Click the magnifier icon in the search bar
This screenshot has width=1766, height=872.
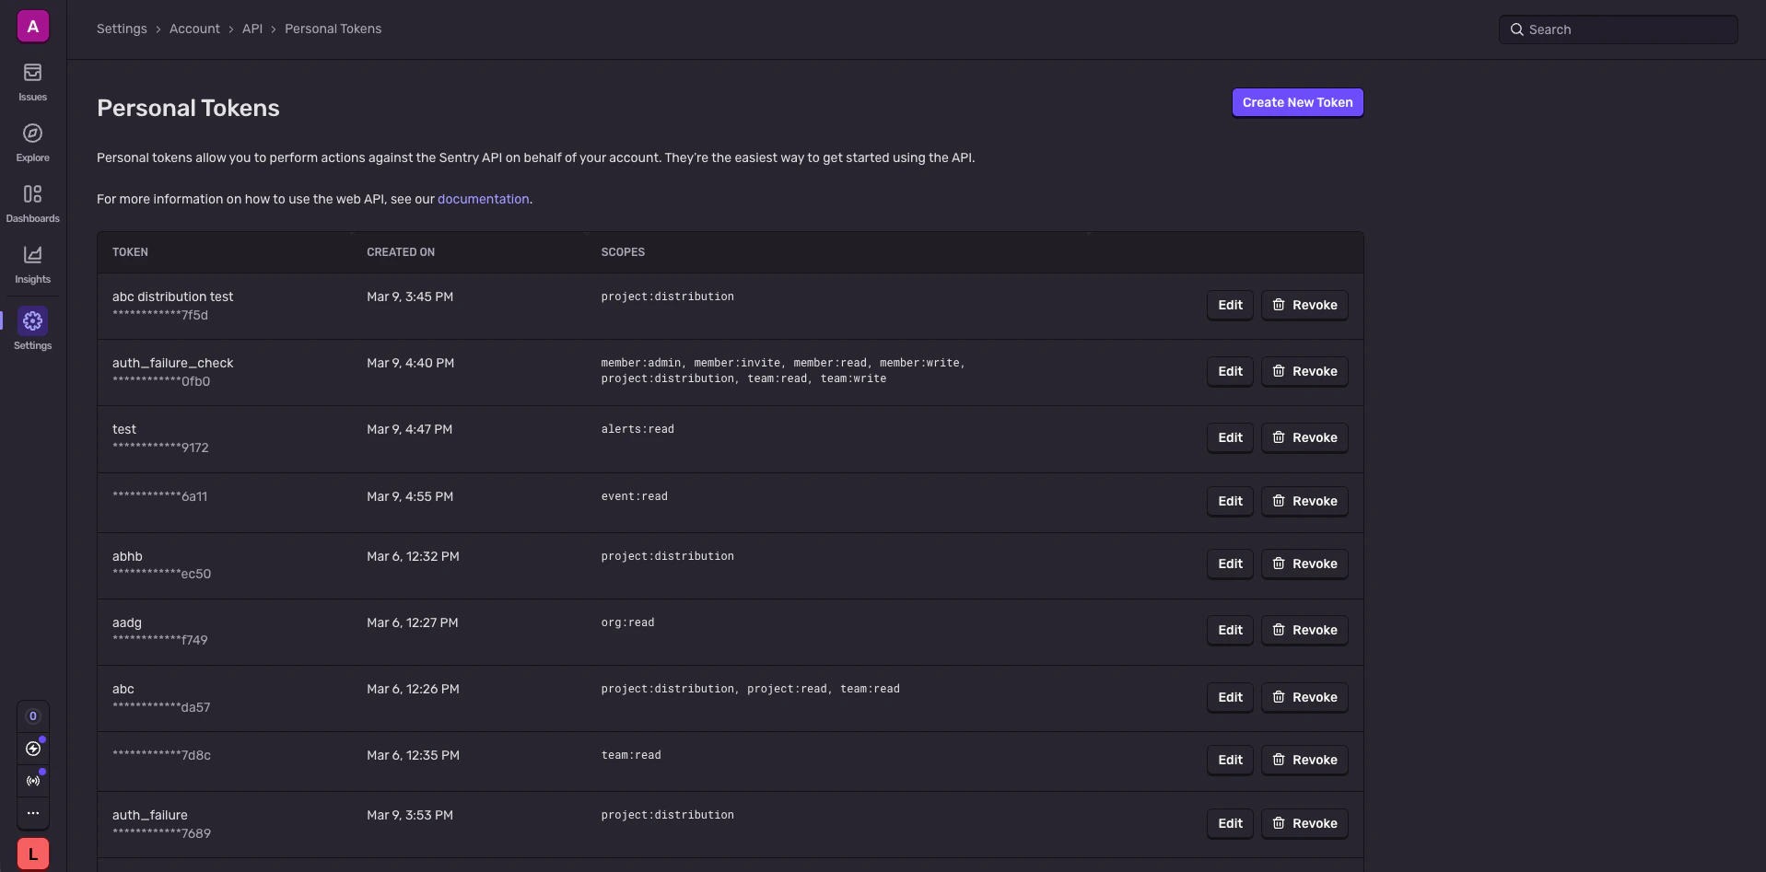1516,29
